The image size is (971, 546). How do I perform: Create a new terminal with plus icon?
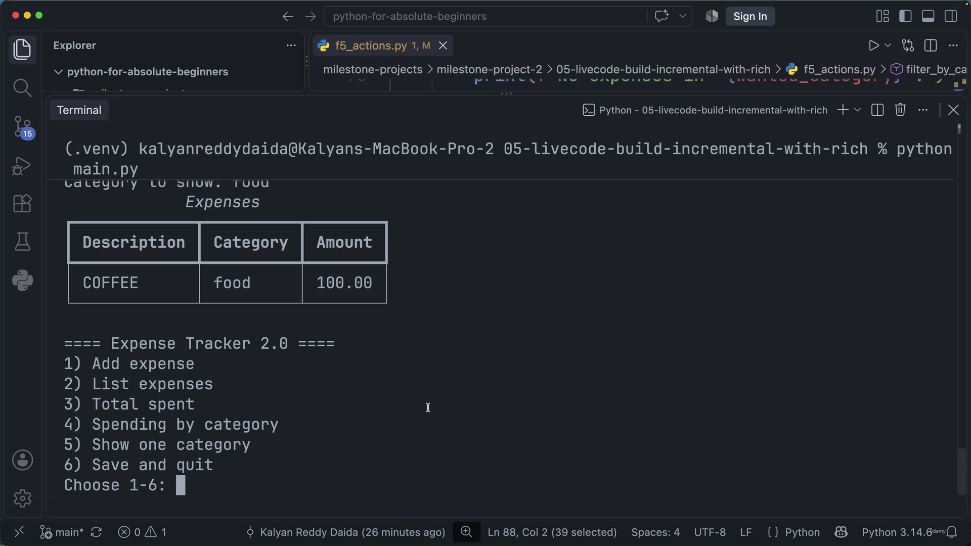[x=843, y=110]
